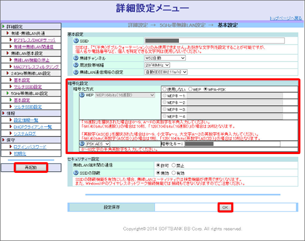Image resolution: width=305 pixels, height=241 pixels.
Task: Select WPA-PSK encryption radio button
Action: tap(205, 89)
